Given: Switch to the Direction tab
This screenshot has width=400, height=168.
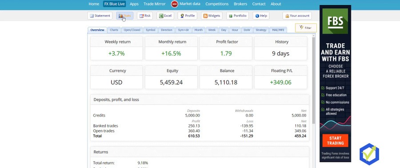Looking at the screenshot, I should pos(167,30).
